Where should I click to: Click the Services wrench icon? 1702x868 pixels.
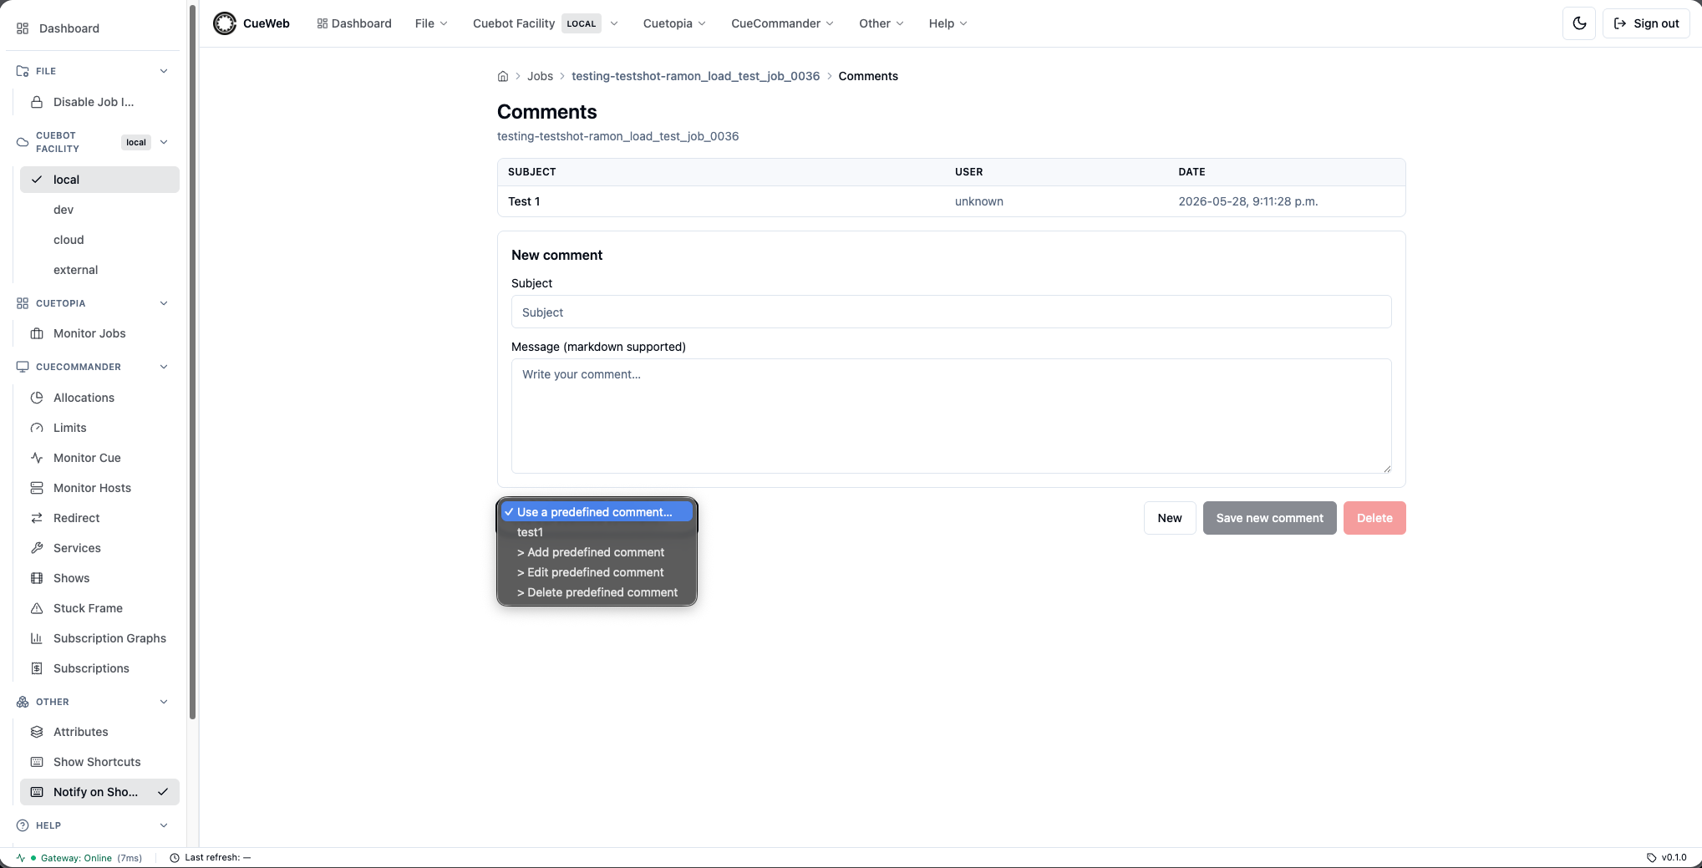[x=37, y=548]
